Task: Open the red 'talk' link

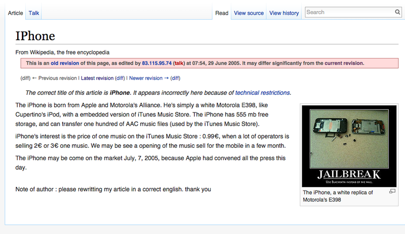Action: (x=179, y=64)
